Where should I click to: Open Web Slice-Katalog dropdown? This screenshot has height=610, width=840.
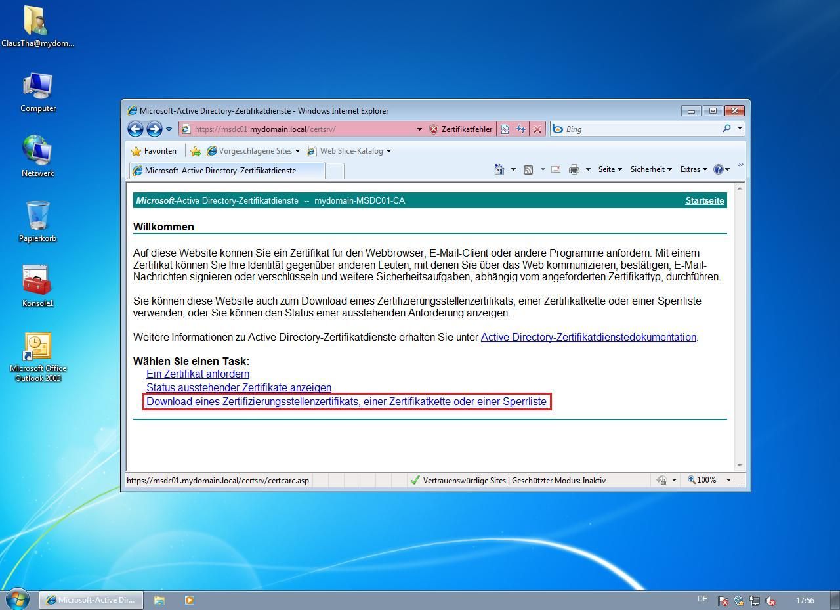[x=349, y=151]
